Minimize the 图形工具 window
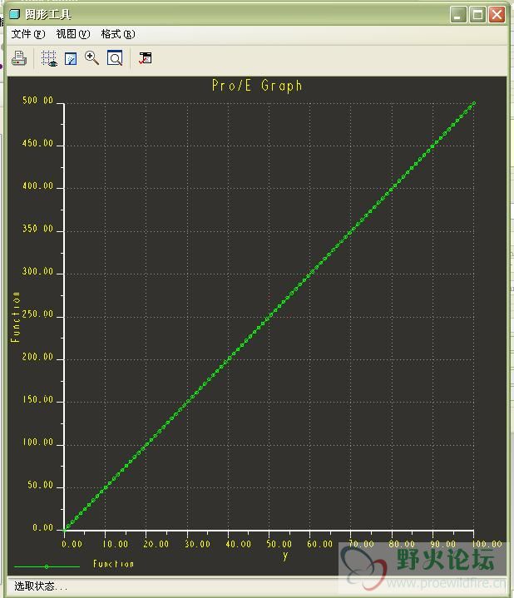This screenshot has height=598, width=514. tap(458, 15)
